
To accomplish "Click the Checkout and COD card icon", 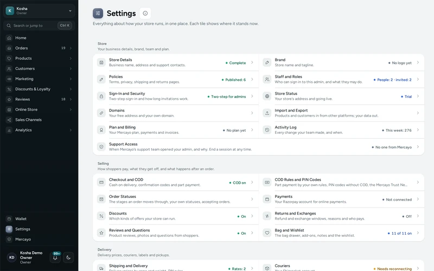I will coord(101,182).
